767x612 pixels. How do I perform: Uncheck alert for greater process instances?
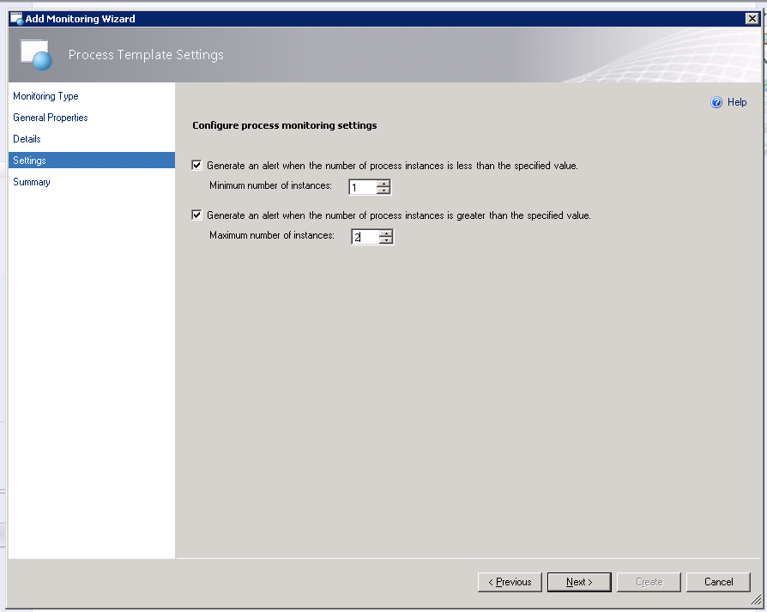tap(197, 215)
